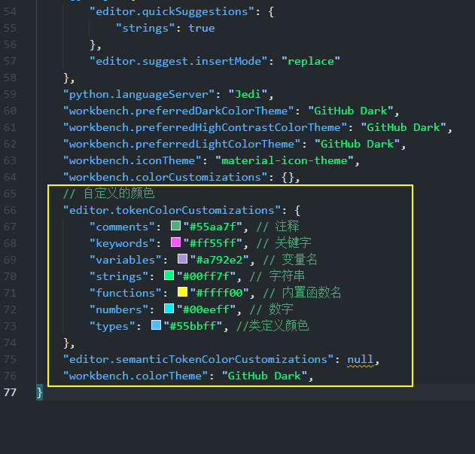Click the true value on line 55
Image resolution: width=475 pixels, height=454 pixels.
tap(202, 28)
